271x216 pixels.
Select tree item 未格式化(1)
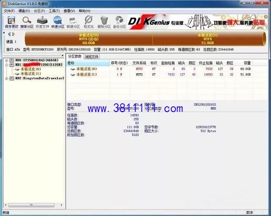31,74
